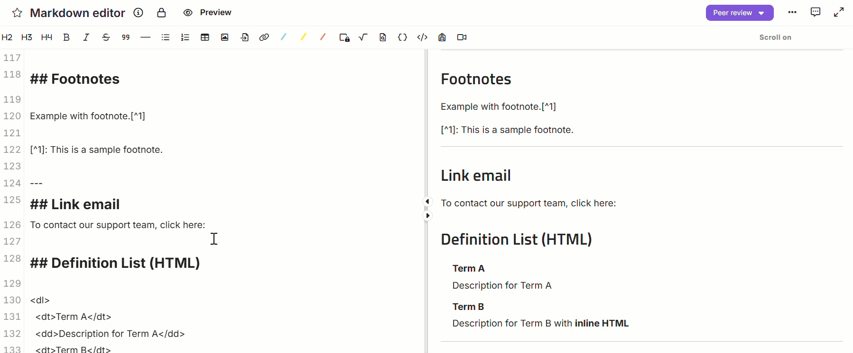Image resolution: width=853 pixels, height=353 pixels.
Task: Insert an image from the toolbar
Action: tap(224, 37)
